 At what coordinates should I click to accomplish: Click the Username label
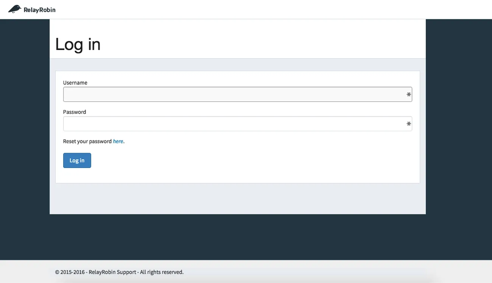pyautogui.click(x=75, y=82)
